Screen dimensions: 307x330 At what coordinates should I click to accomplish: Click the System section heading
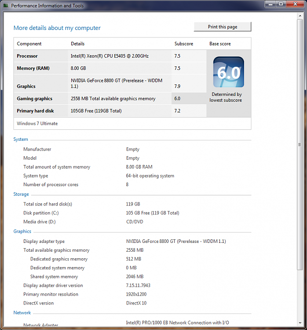coord(21,139)
